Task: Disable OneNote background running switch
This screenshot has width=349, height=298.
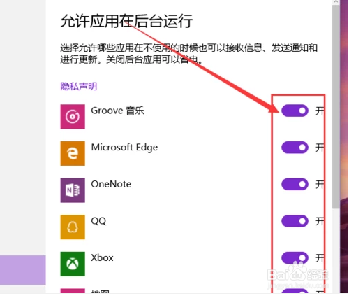Action: click(x=295, y=184)
